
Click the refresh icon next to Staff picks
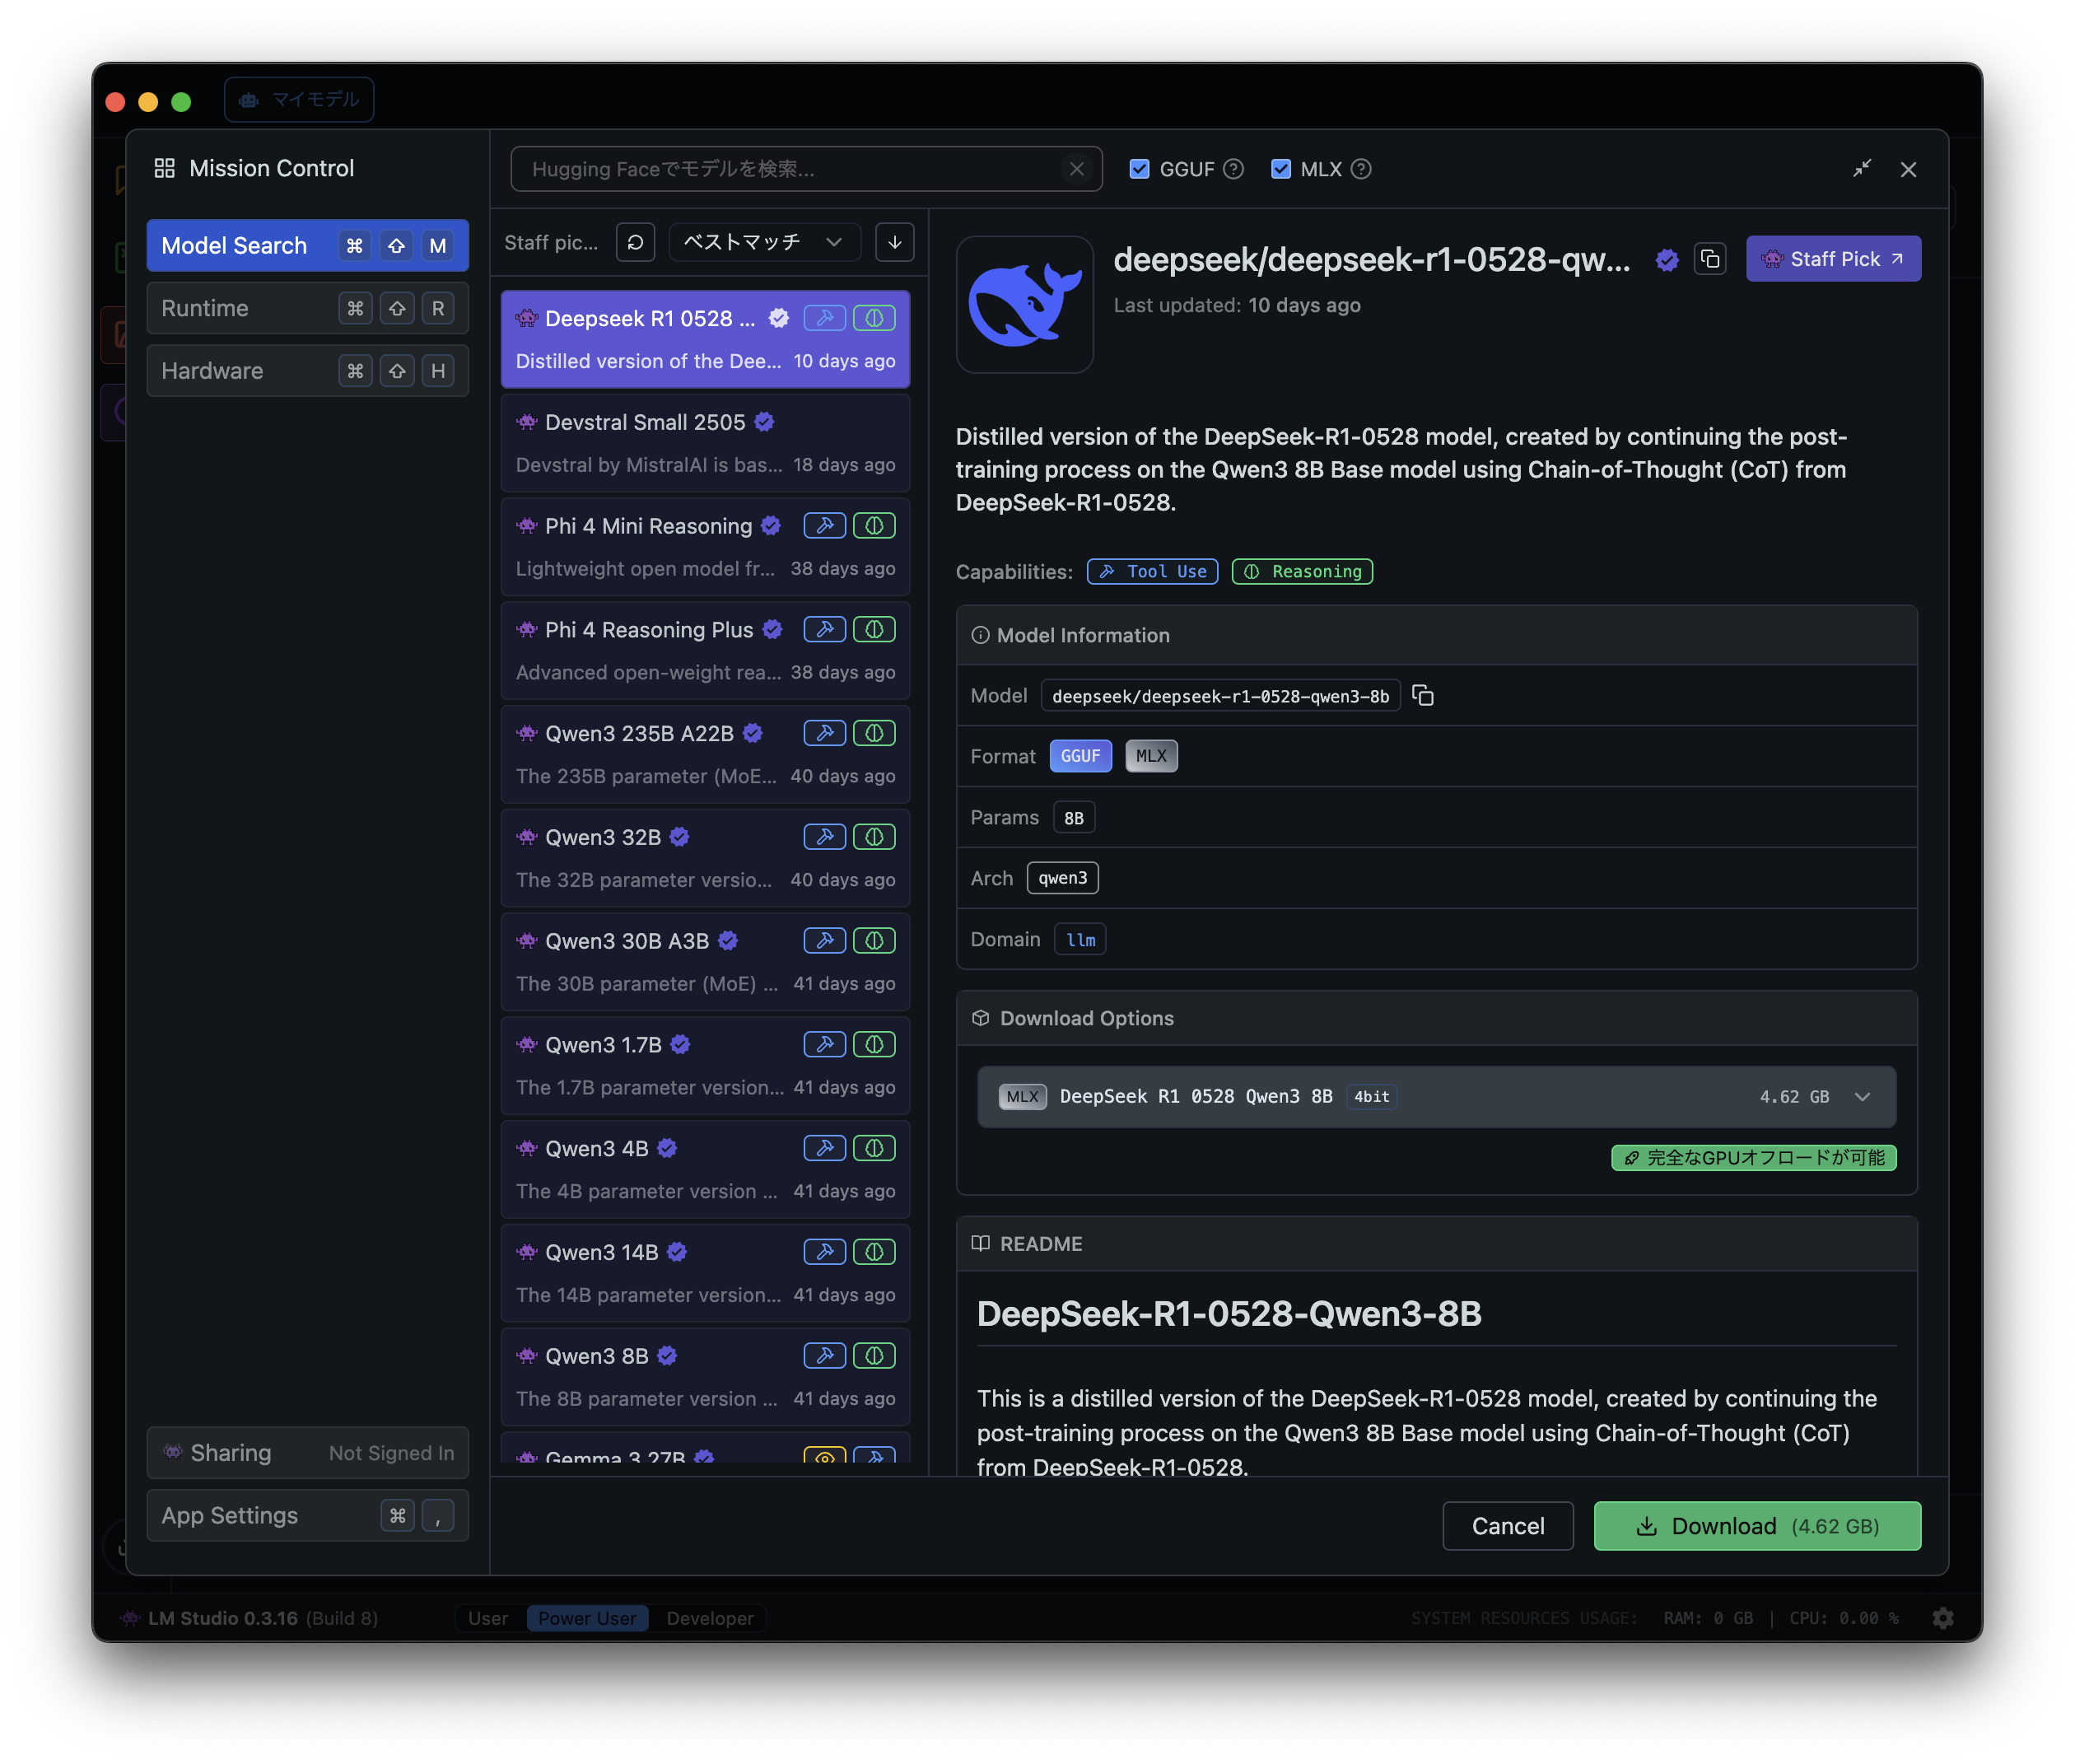(635, 243)
